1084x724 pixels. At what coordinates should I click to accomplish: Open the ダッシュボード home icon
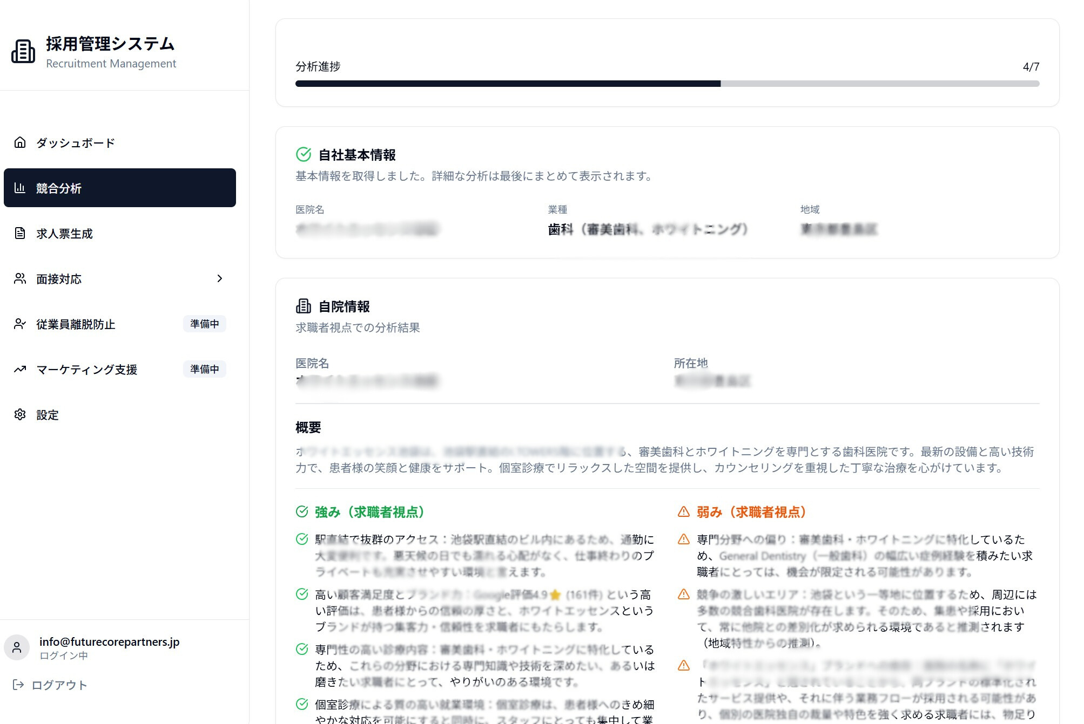tap(19, 142)
